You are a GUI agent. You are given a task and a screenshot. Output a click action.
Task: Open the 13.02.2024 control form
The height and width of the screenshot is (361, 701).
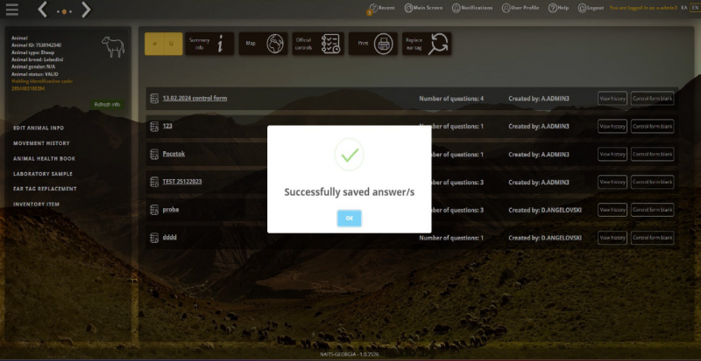click(195, 98)
